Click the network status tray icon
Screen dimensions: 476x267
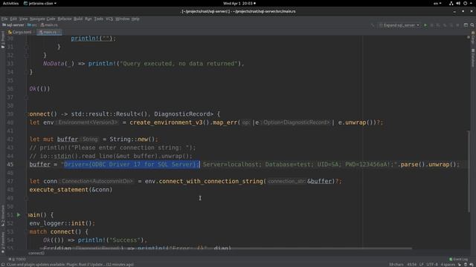pos(451,3)
